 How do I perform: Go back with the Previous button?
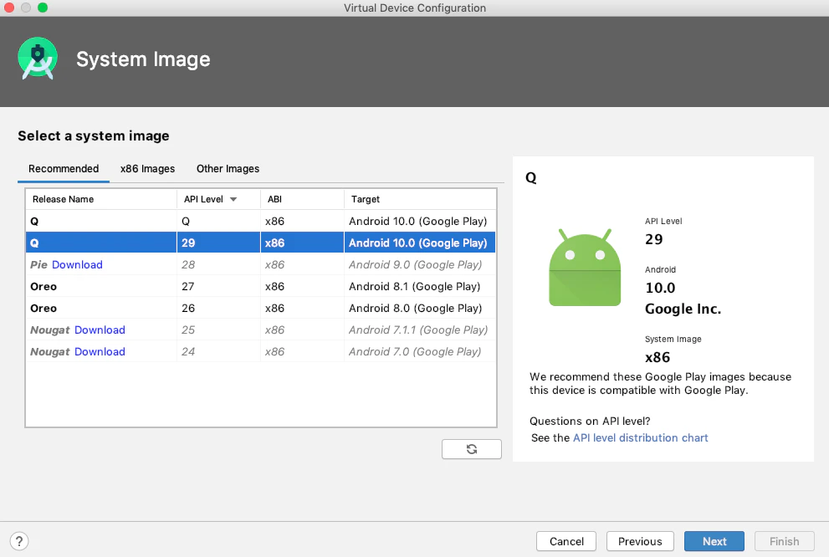point(640,541)
